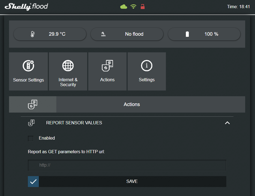Tick the Enabled checkbox
Screen dimensions: 255x196
click(x=31, y=138)
